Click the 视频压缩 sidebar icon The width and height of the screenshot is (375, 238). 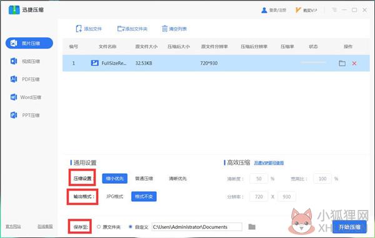pyautogui.click(x=14, y=61)
